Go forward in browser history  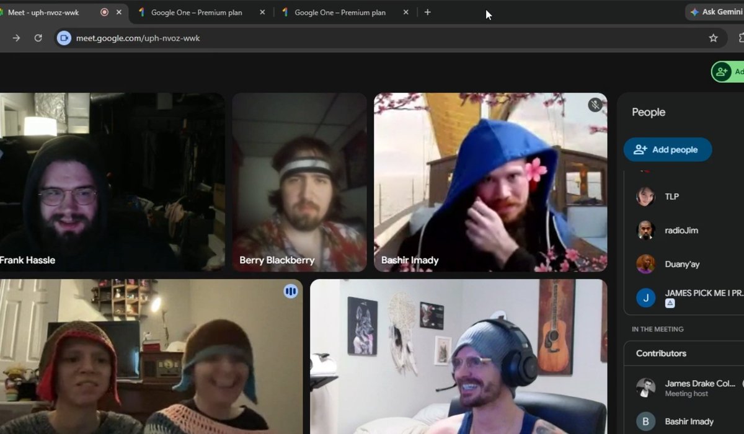pos(16,38)
